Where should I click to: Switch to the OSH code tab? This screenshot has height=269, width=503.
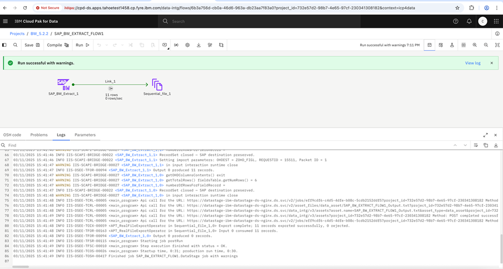click(12, 135)
